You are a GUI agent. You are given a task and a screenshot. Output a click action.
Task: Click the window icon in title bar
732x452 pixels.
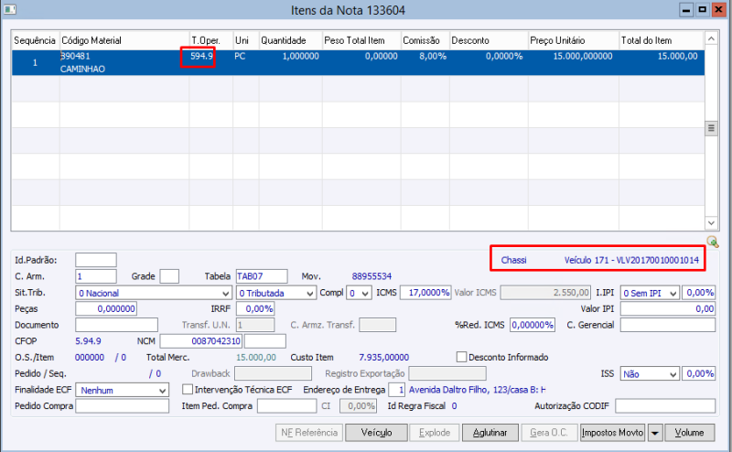[10, 10]
